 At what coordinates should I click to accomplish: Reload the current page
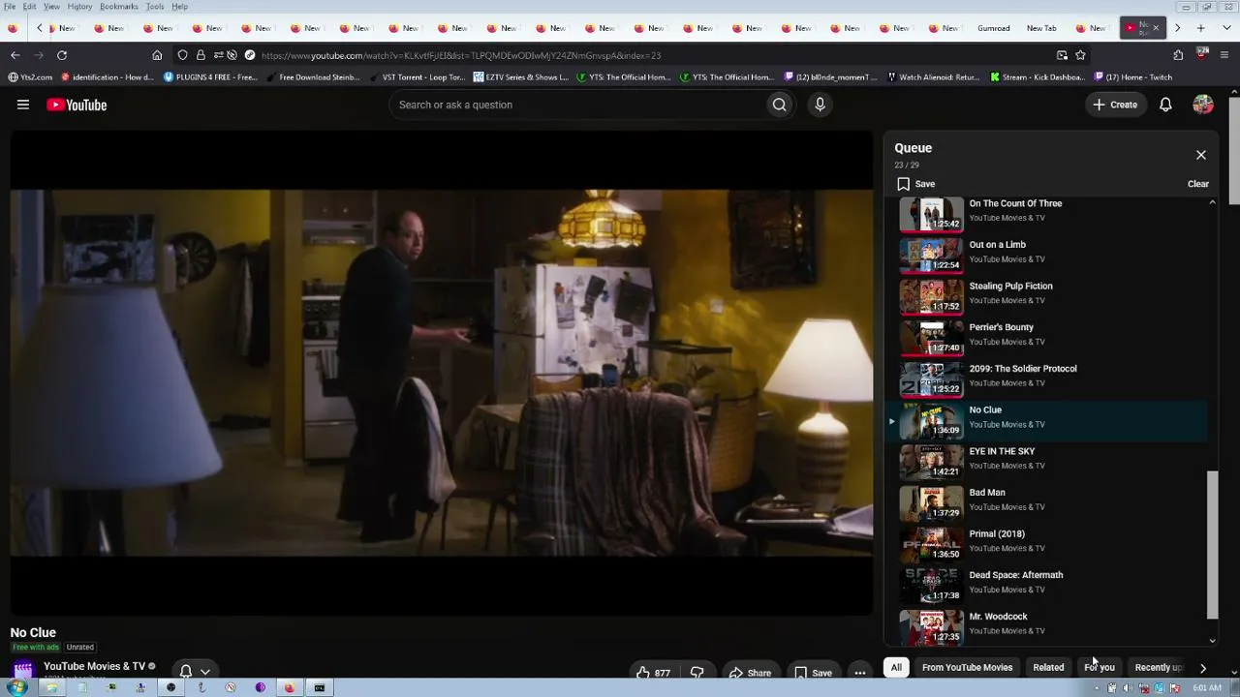tap(62, 55)
